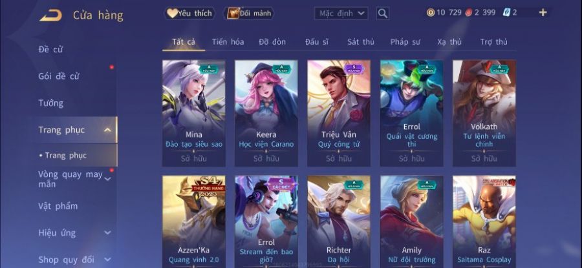Click the back arrow icon beside Cửa hàng
Viewport: 582px width, 268px height.
point(51,15)
